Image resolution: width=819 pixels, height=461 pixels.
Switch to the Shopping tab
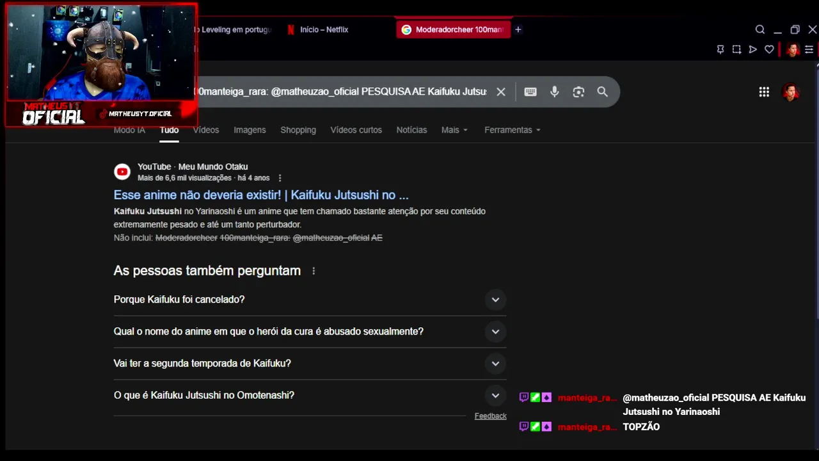[x=298, y=130]
